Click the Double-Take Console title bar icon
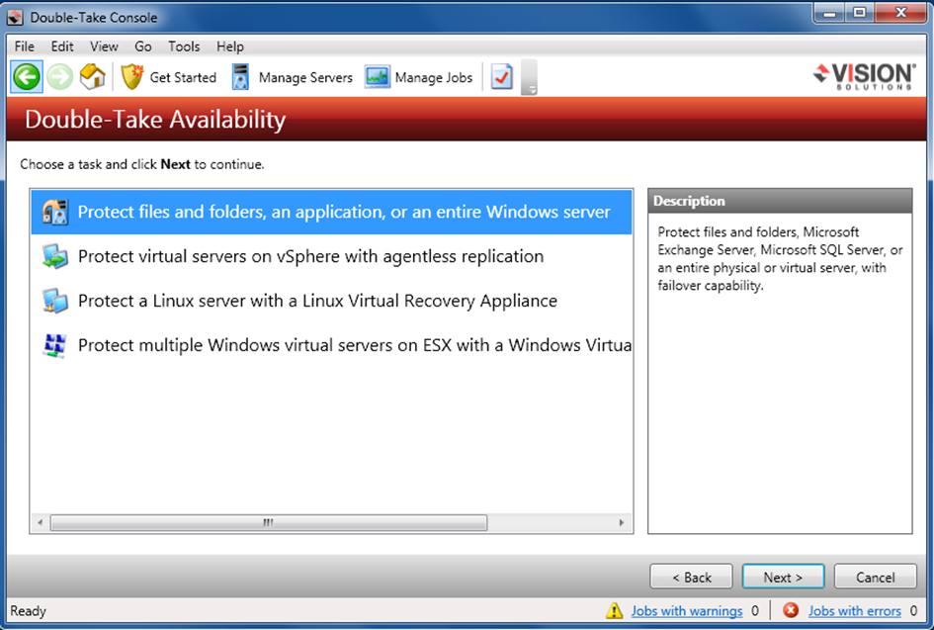Viewport: 934px width, 630px height. (x=15, y=17)
